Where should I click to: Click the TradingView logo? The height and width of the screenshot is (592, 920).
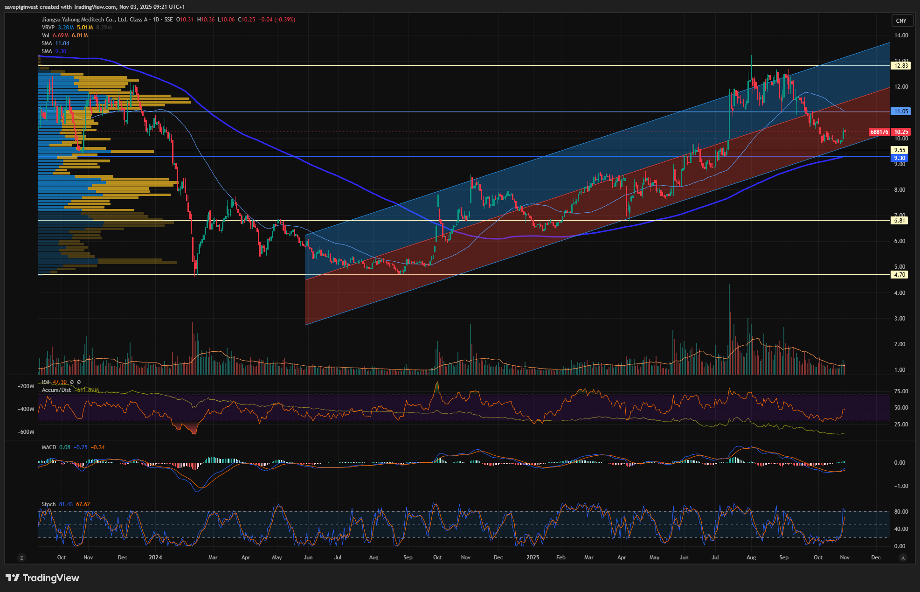click(x=42, y=578)
